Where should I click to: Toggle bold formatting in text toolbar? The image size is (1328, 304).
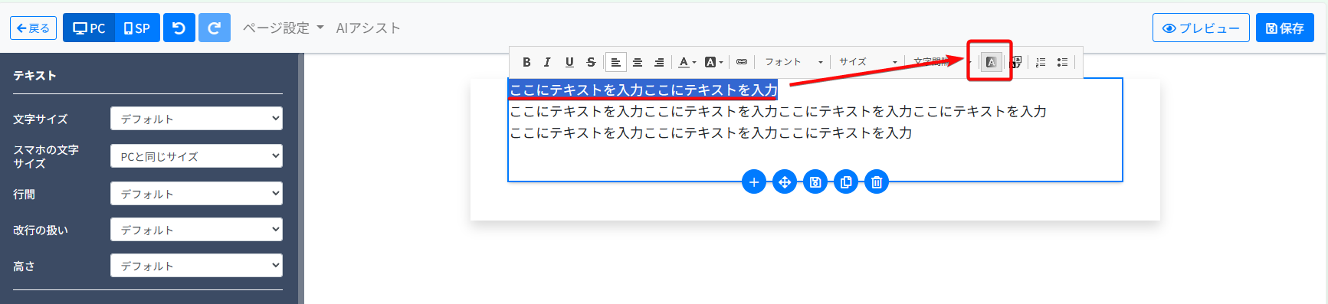click(x=526, y=62)
